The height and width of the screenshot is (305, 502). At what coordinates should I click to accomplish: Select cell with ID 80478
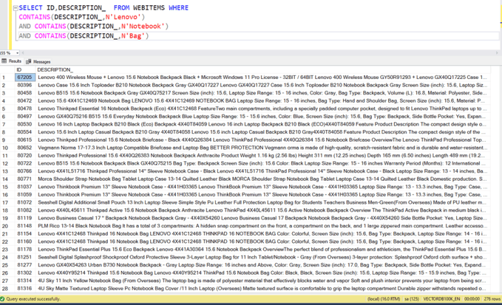tap(25, 108)
